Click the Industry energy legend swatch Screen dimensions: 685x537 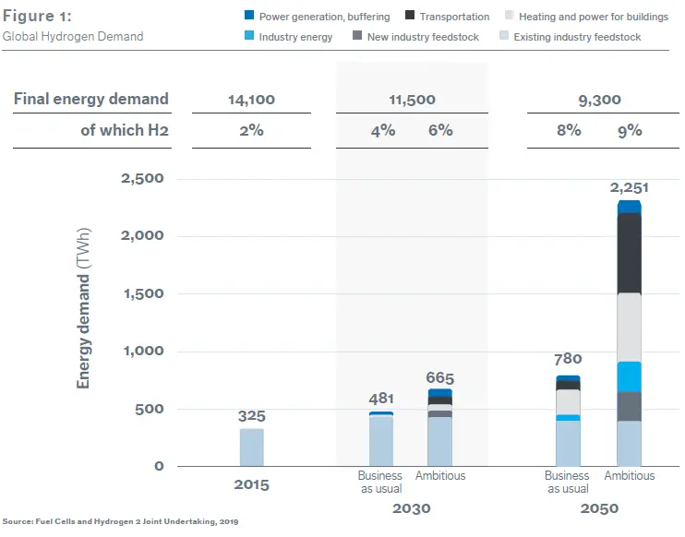[x=250, y=37]
